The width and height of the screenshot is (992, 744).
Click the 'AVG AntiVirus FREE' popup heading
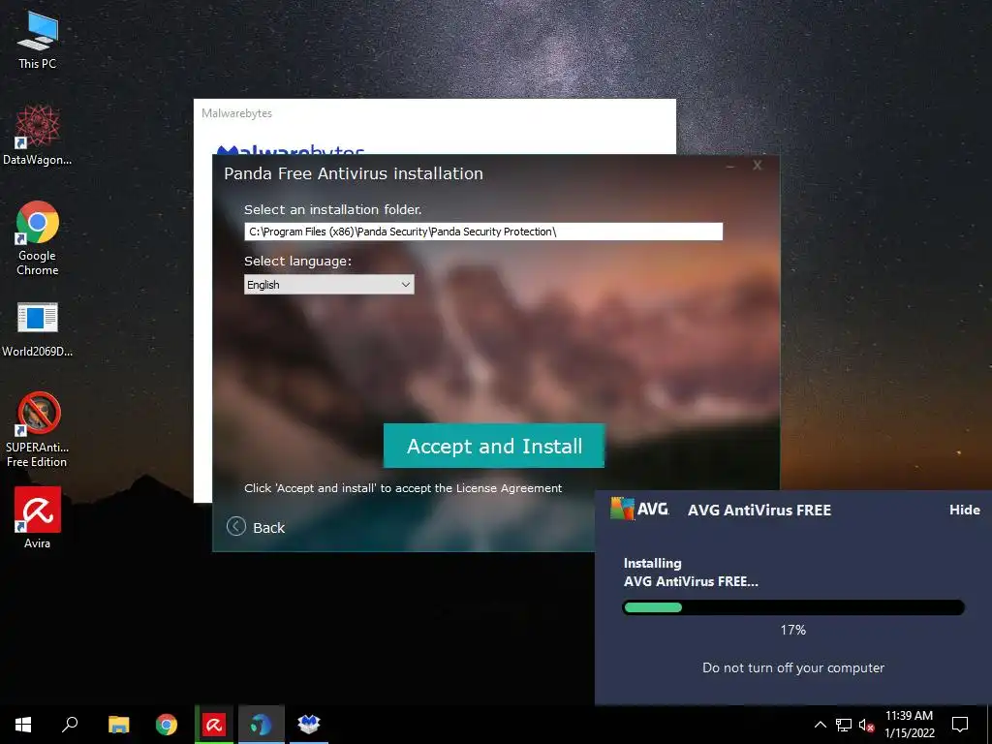(x=759, y=510)
